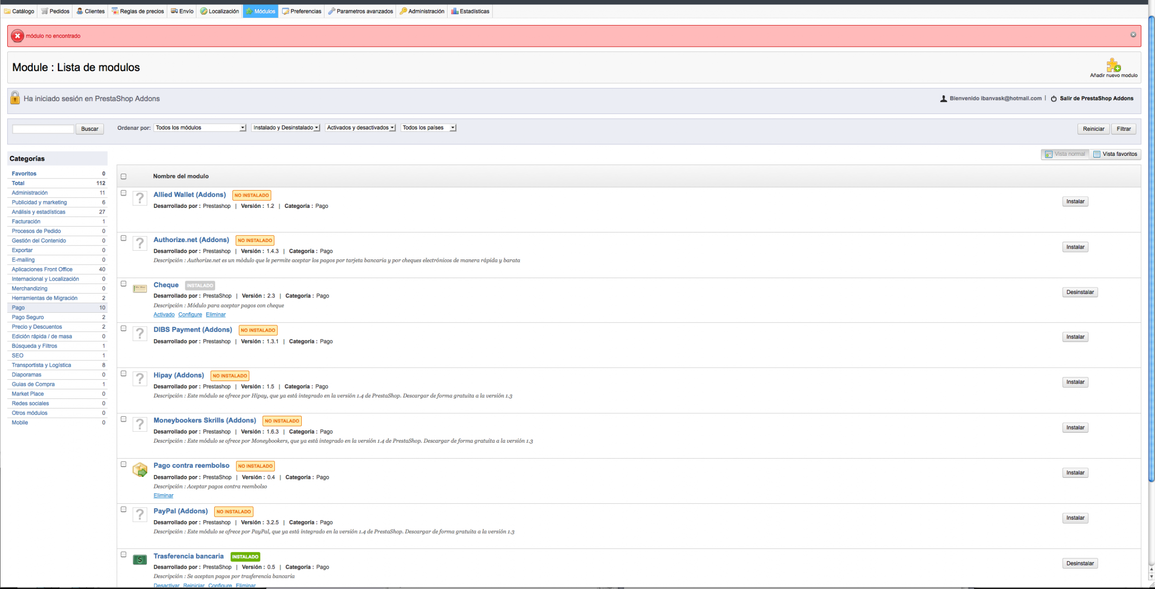
Task: Open the Instalado y Desinstalado dropdown
Action: click(286, 128)
